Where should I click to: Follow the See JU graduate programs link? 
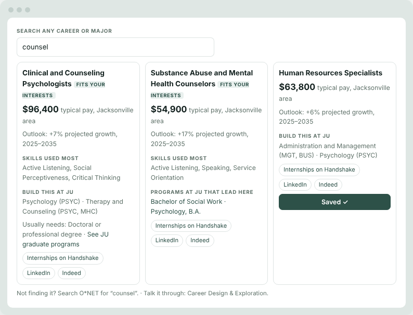(x=66, y=239)
